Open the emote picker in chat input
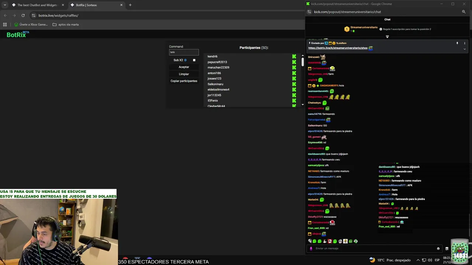 pyautogui.click(x=438, y=248)
